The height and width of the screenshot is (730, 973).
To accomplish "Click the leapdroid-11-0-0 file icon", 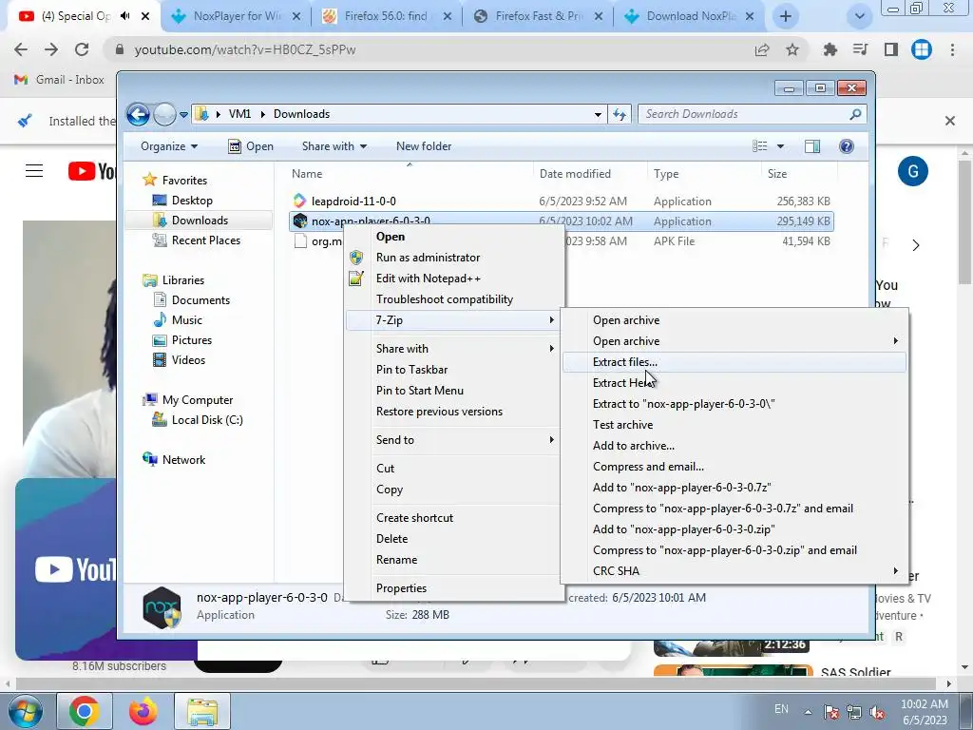I will pos(299,201).
